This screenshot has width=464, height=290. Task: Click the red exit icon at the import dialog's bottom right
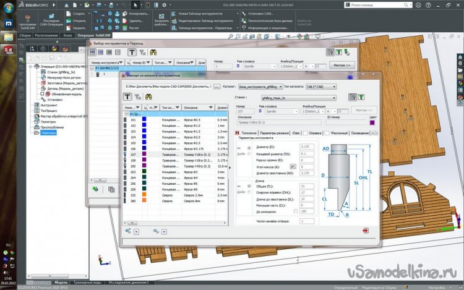click(366, 230)
